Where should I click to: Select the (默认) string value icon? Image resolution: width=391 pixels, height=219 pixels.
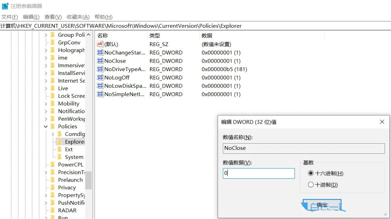coord(100,44)
